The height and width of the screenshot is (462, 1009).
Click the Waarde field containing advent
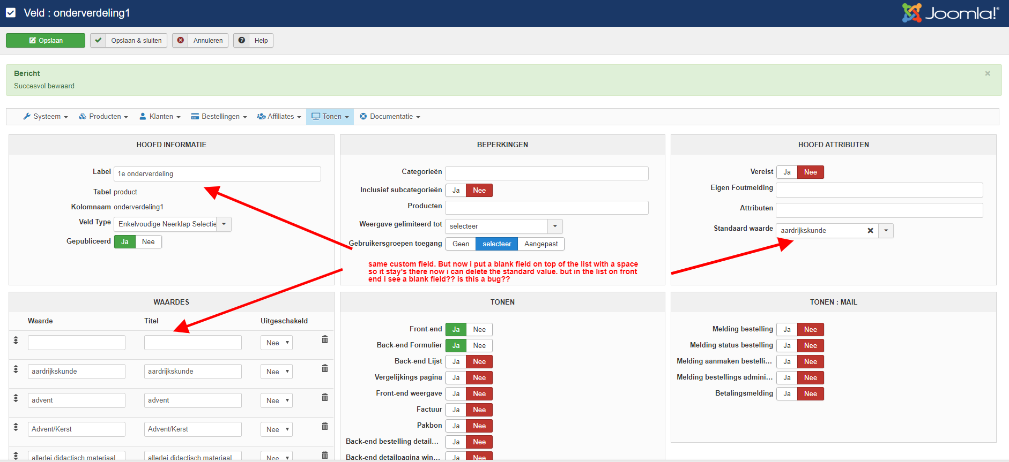tap(77, 400)
